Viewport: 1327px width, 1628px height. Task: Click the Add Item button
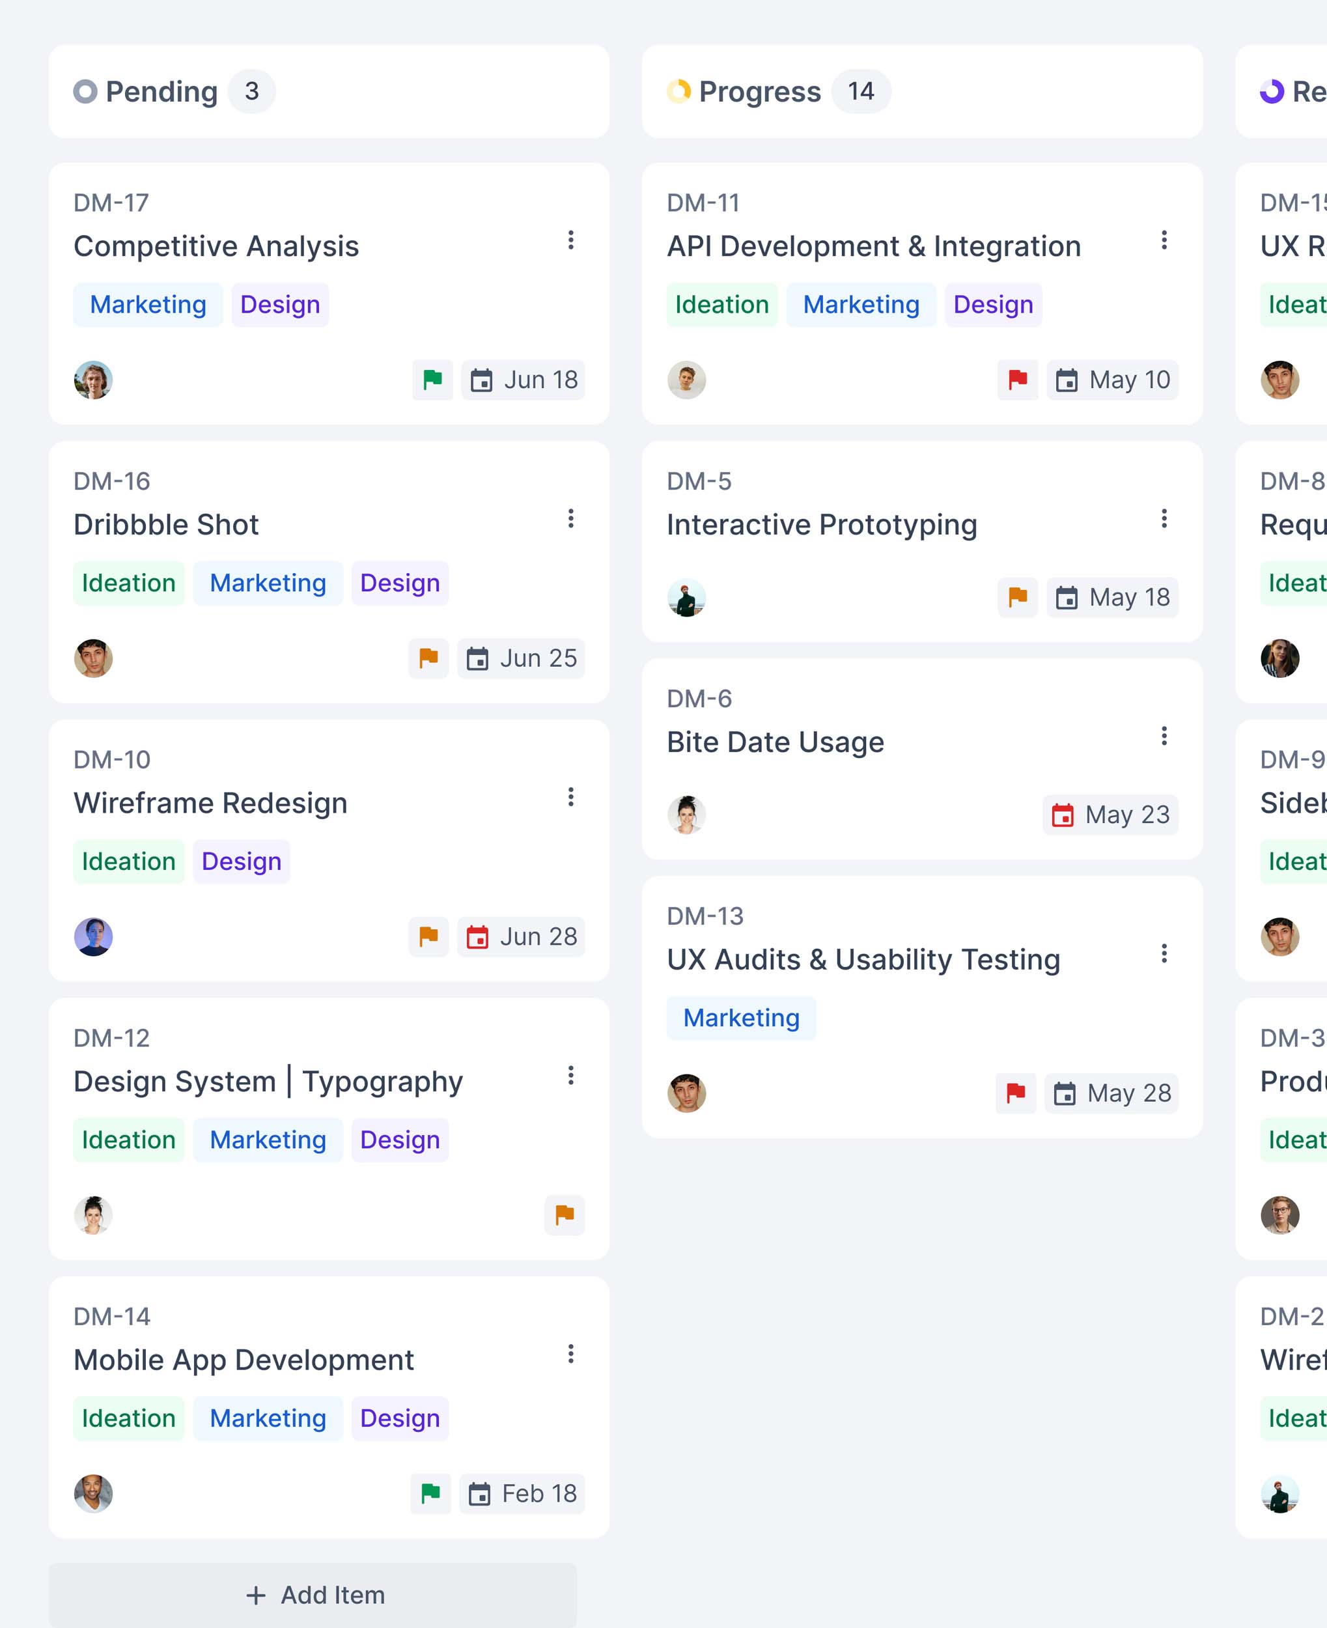coord(313,1595)
